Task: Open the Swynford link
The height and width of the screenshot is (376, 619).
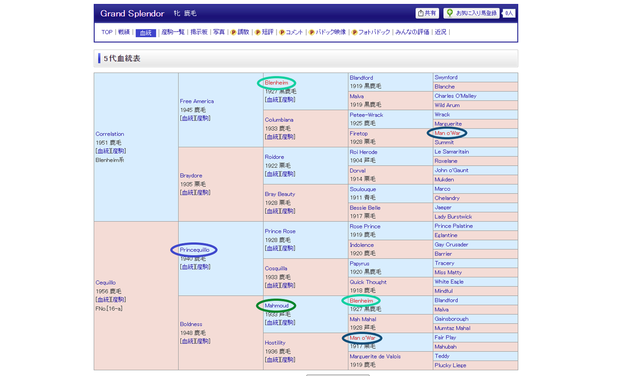Action: point(446,77)
